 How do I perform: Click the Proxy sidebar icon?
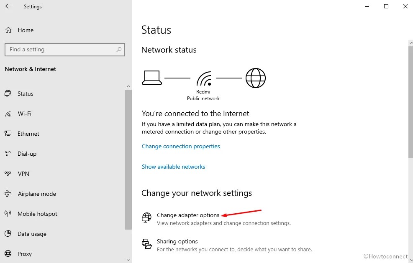click(x=8, y=254)
